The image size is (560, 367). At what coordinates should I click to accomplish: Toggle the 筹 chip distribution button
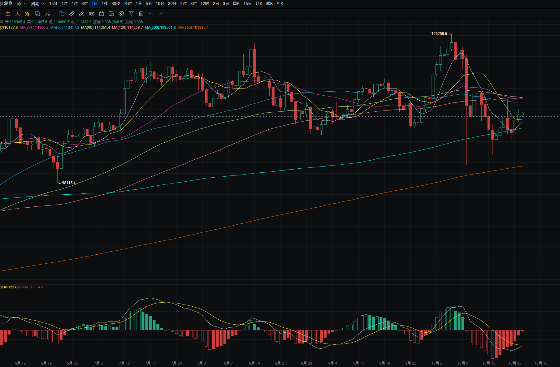28,14
